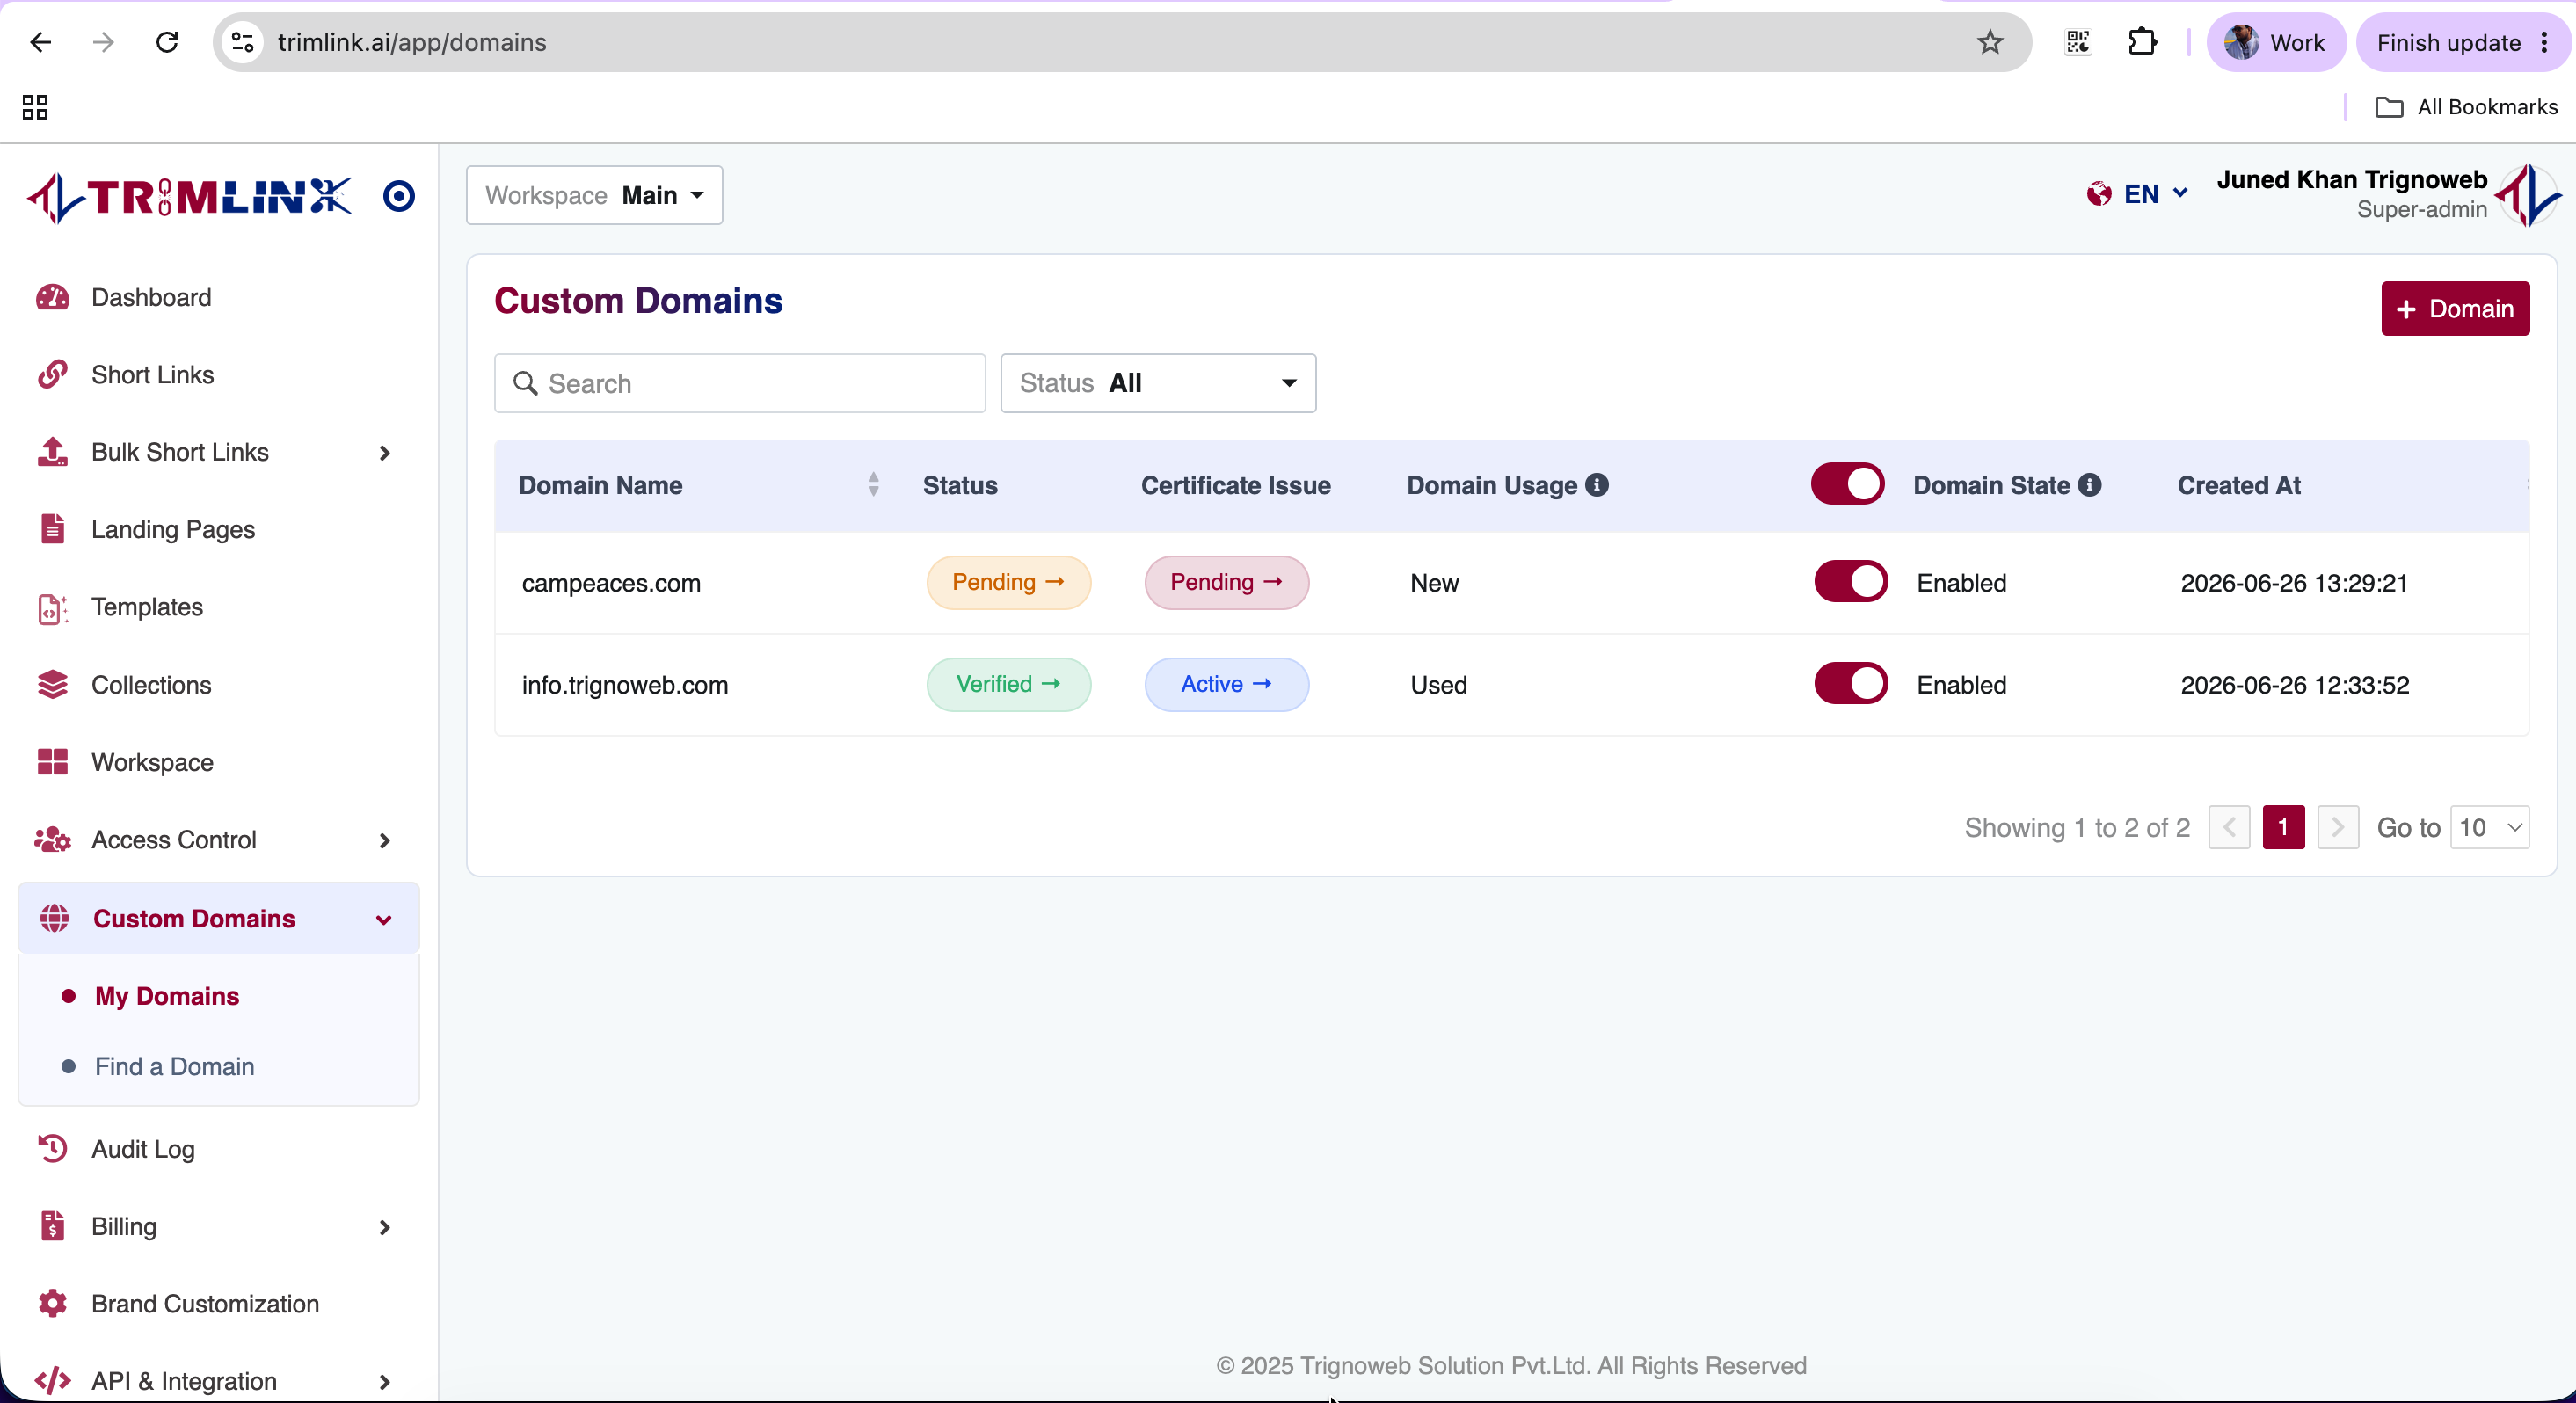The width and height of the screenshot is (2576, 1403).
Task: Toggle the Domain State header switch
Action: [x=1847, y=484]
